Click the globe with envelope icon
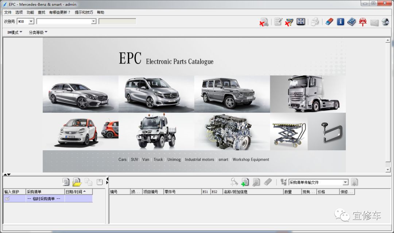The height and width of the screenshot is (233, 394). click(385, 22)
